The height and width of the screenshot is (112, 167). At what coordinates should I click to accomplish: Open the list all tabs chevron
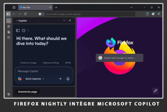coord(132,7)
